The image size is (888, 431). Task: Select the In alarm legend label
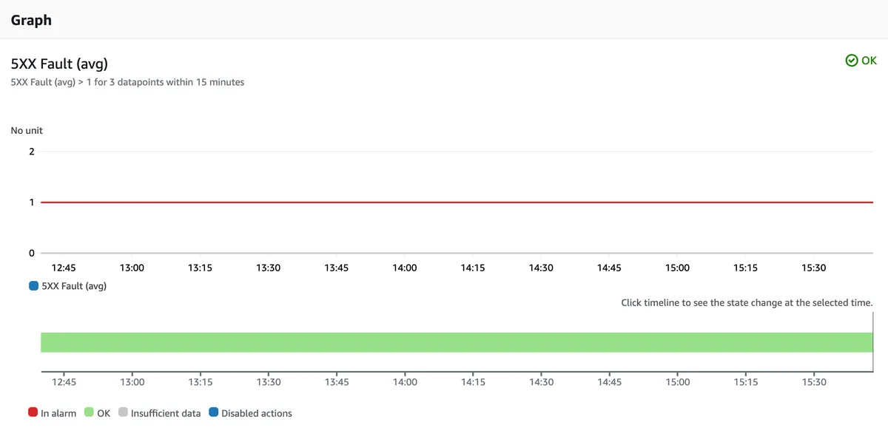tap(58, 413)
